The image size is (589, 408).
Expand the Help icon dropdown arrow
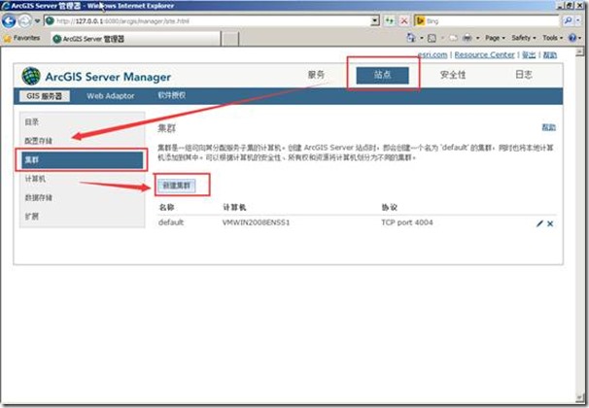[580, 38]
